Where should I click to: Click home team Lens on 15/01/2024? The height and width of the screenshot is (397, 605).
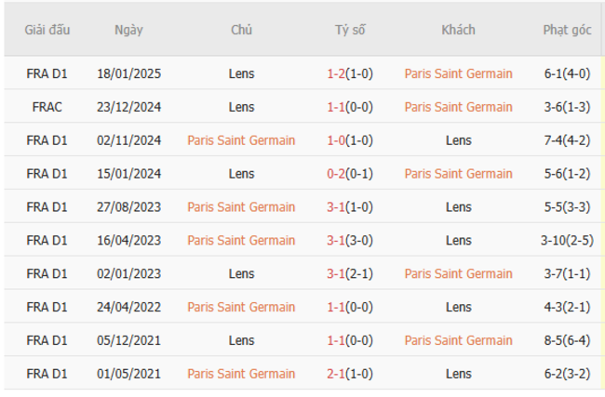(241, 174)
